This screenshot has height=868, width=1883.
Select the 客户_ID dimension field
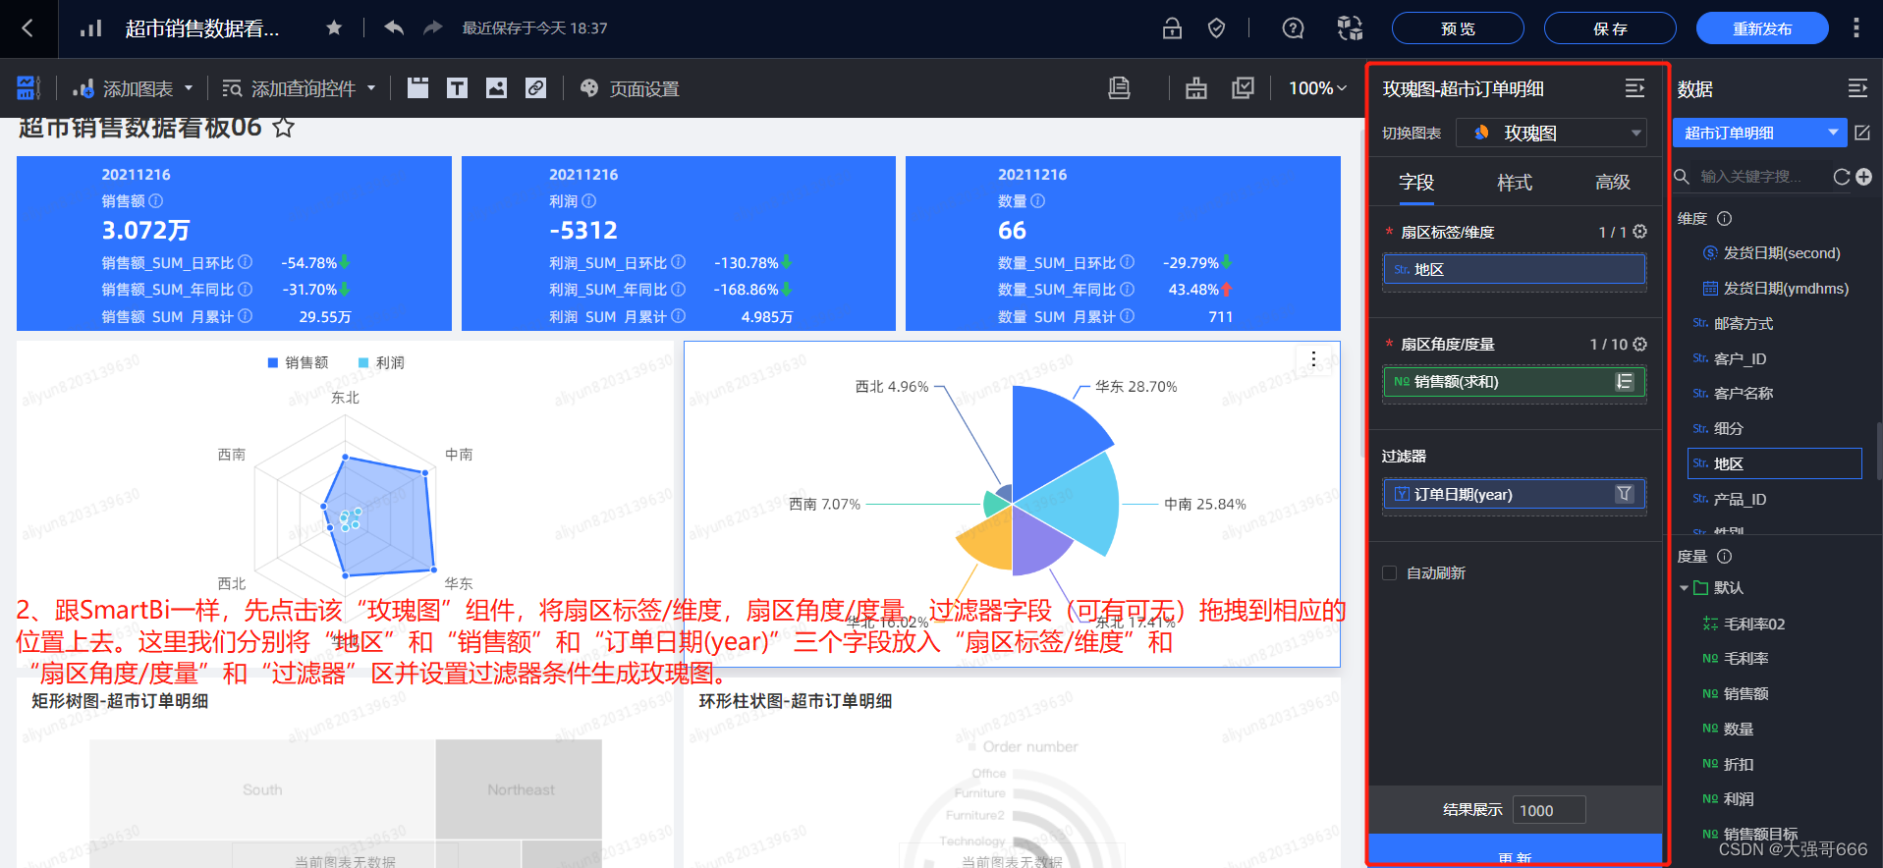tap(1740, 358)
